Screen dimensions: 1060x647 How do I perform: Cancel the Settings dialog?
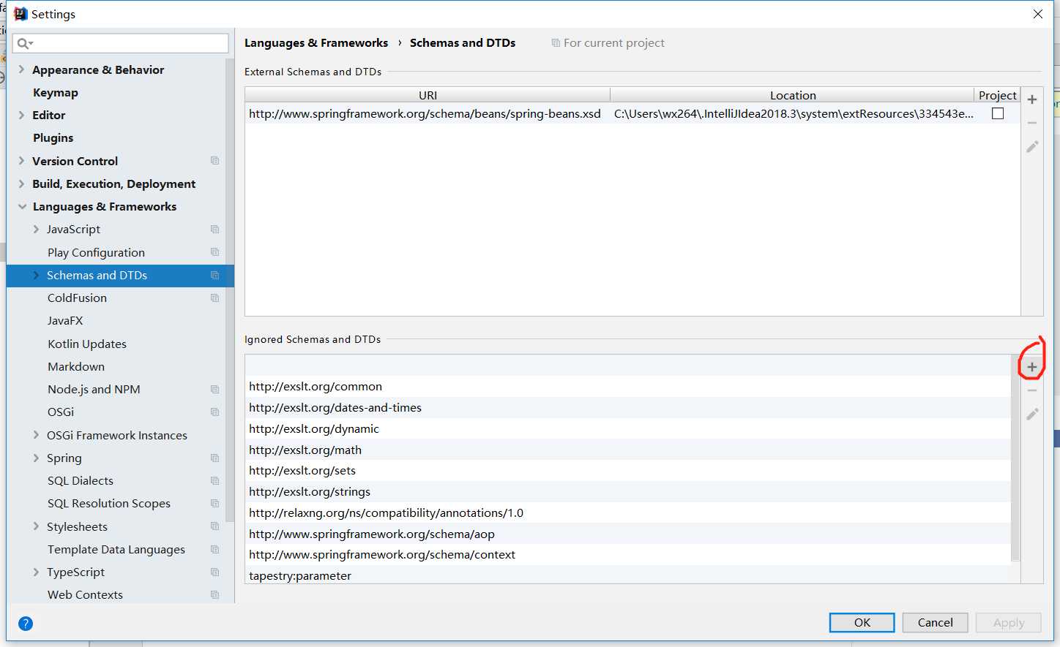coord(936,622)
